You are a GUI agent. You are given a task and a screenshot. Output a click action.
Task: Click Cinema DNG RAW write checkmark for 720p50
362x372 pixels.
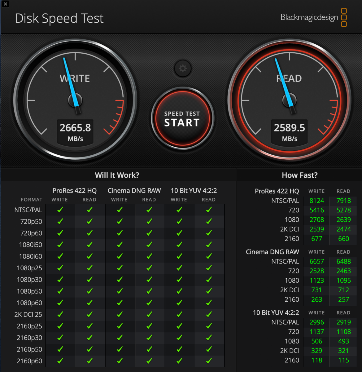click(120, 221)
